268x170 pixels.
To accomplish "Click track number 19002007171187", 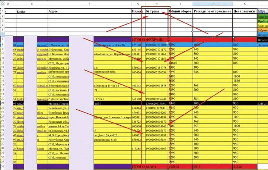I will pos(156,45).
